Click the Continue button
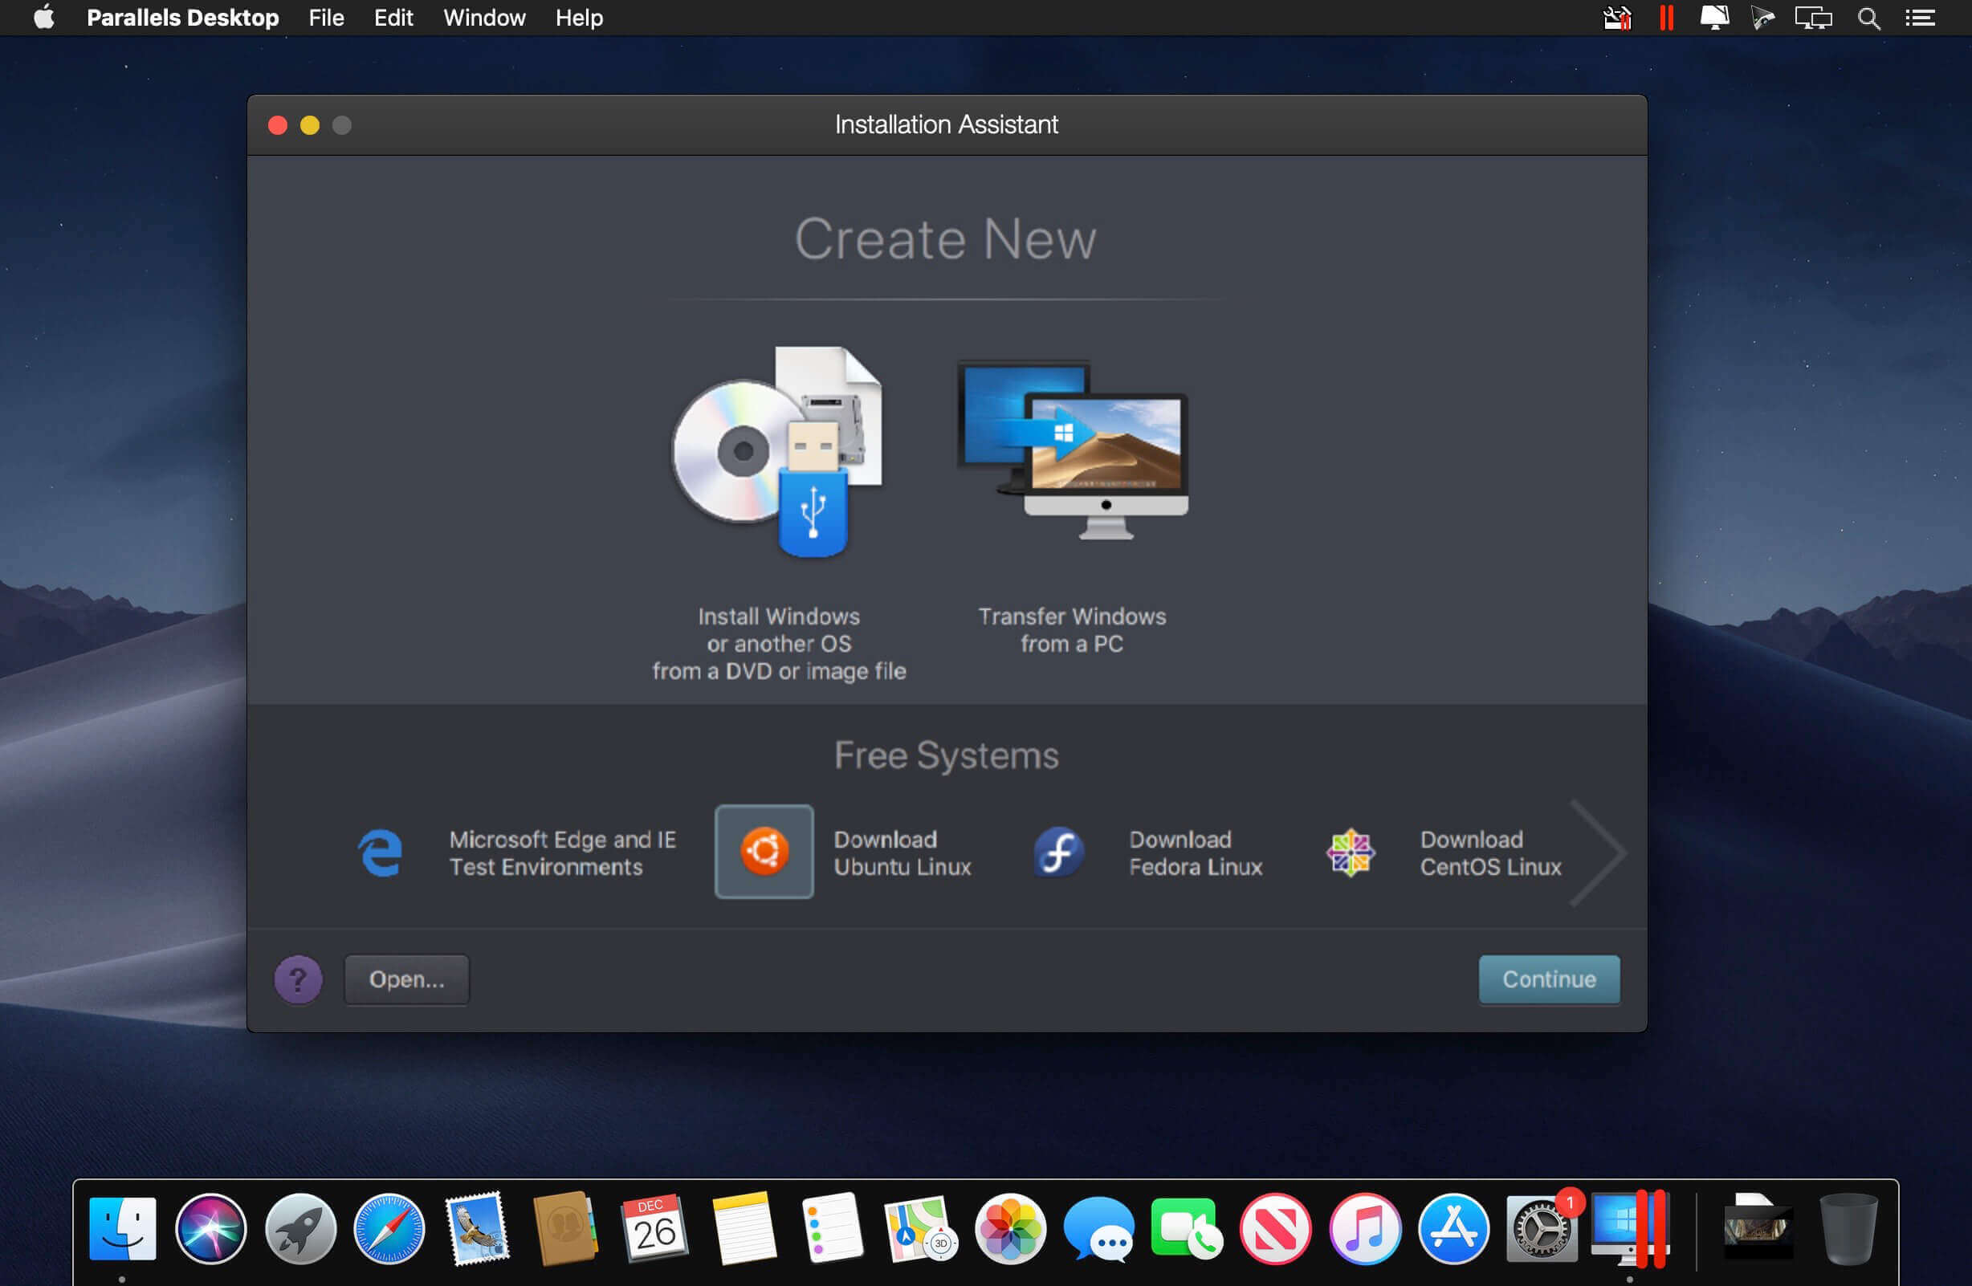 tap(1549, 979)
